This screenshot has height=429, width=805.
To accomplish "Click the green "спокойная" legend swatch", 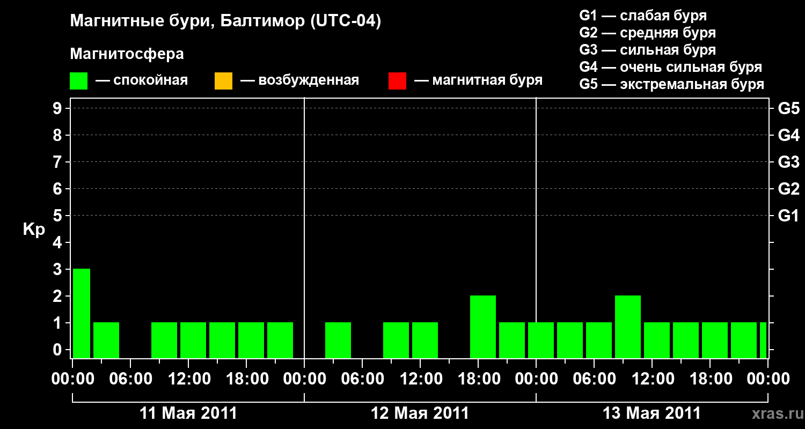I will [x=78, y=81].
